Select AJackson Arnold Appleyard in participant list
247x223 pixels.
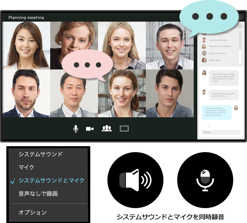coord(220,46)
